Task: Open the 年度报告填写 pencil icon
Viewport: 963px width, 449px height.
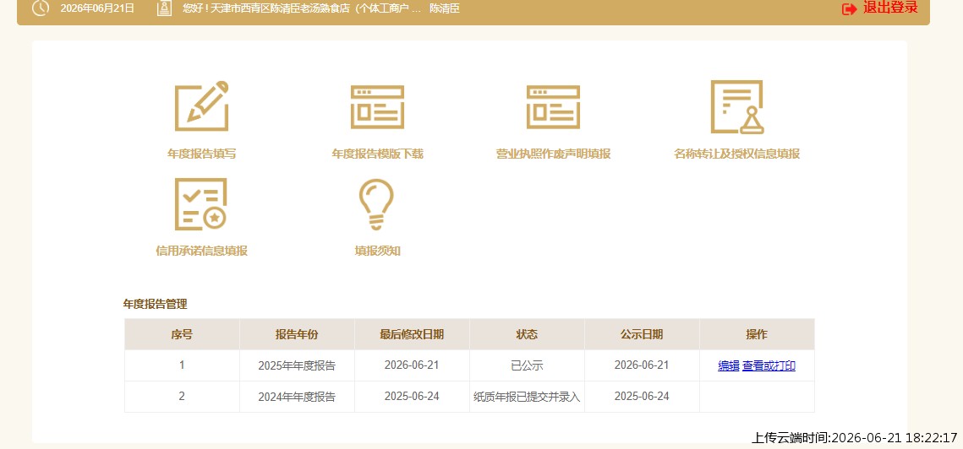Action: point(201,106)
